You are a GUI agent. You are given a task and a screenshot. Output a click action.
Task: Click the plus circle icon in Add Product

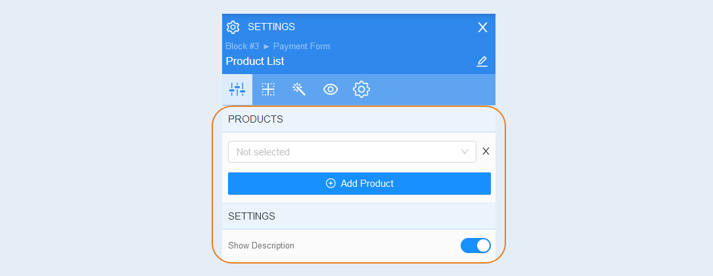(331, 184)
